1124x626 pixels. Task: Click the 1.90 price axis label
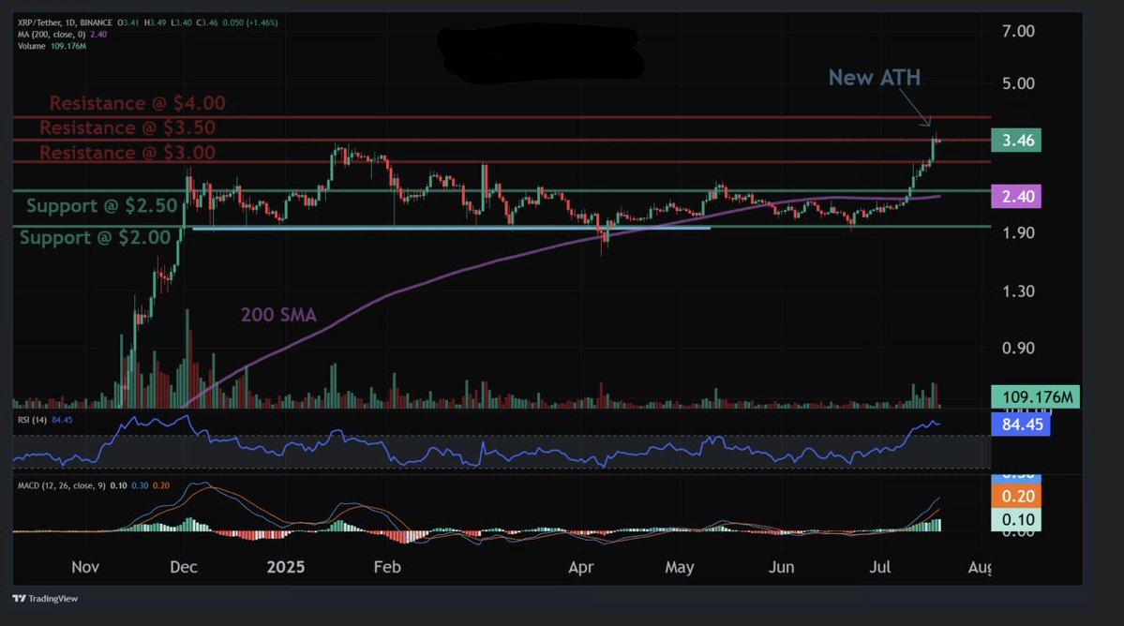1018,232
